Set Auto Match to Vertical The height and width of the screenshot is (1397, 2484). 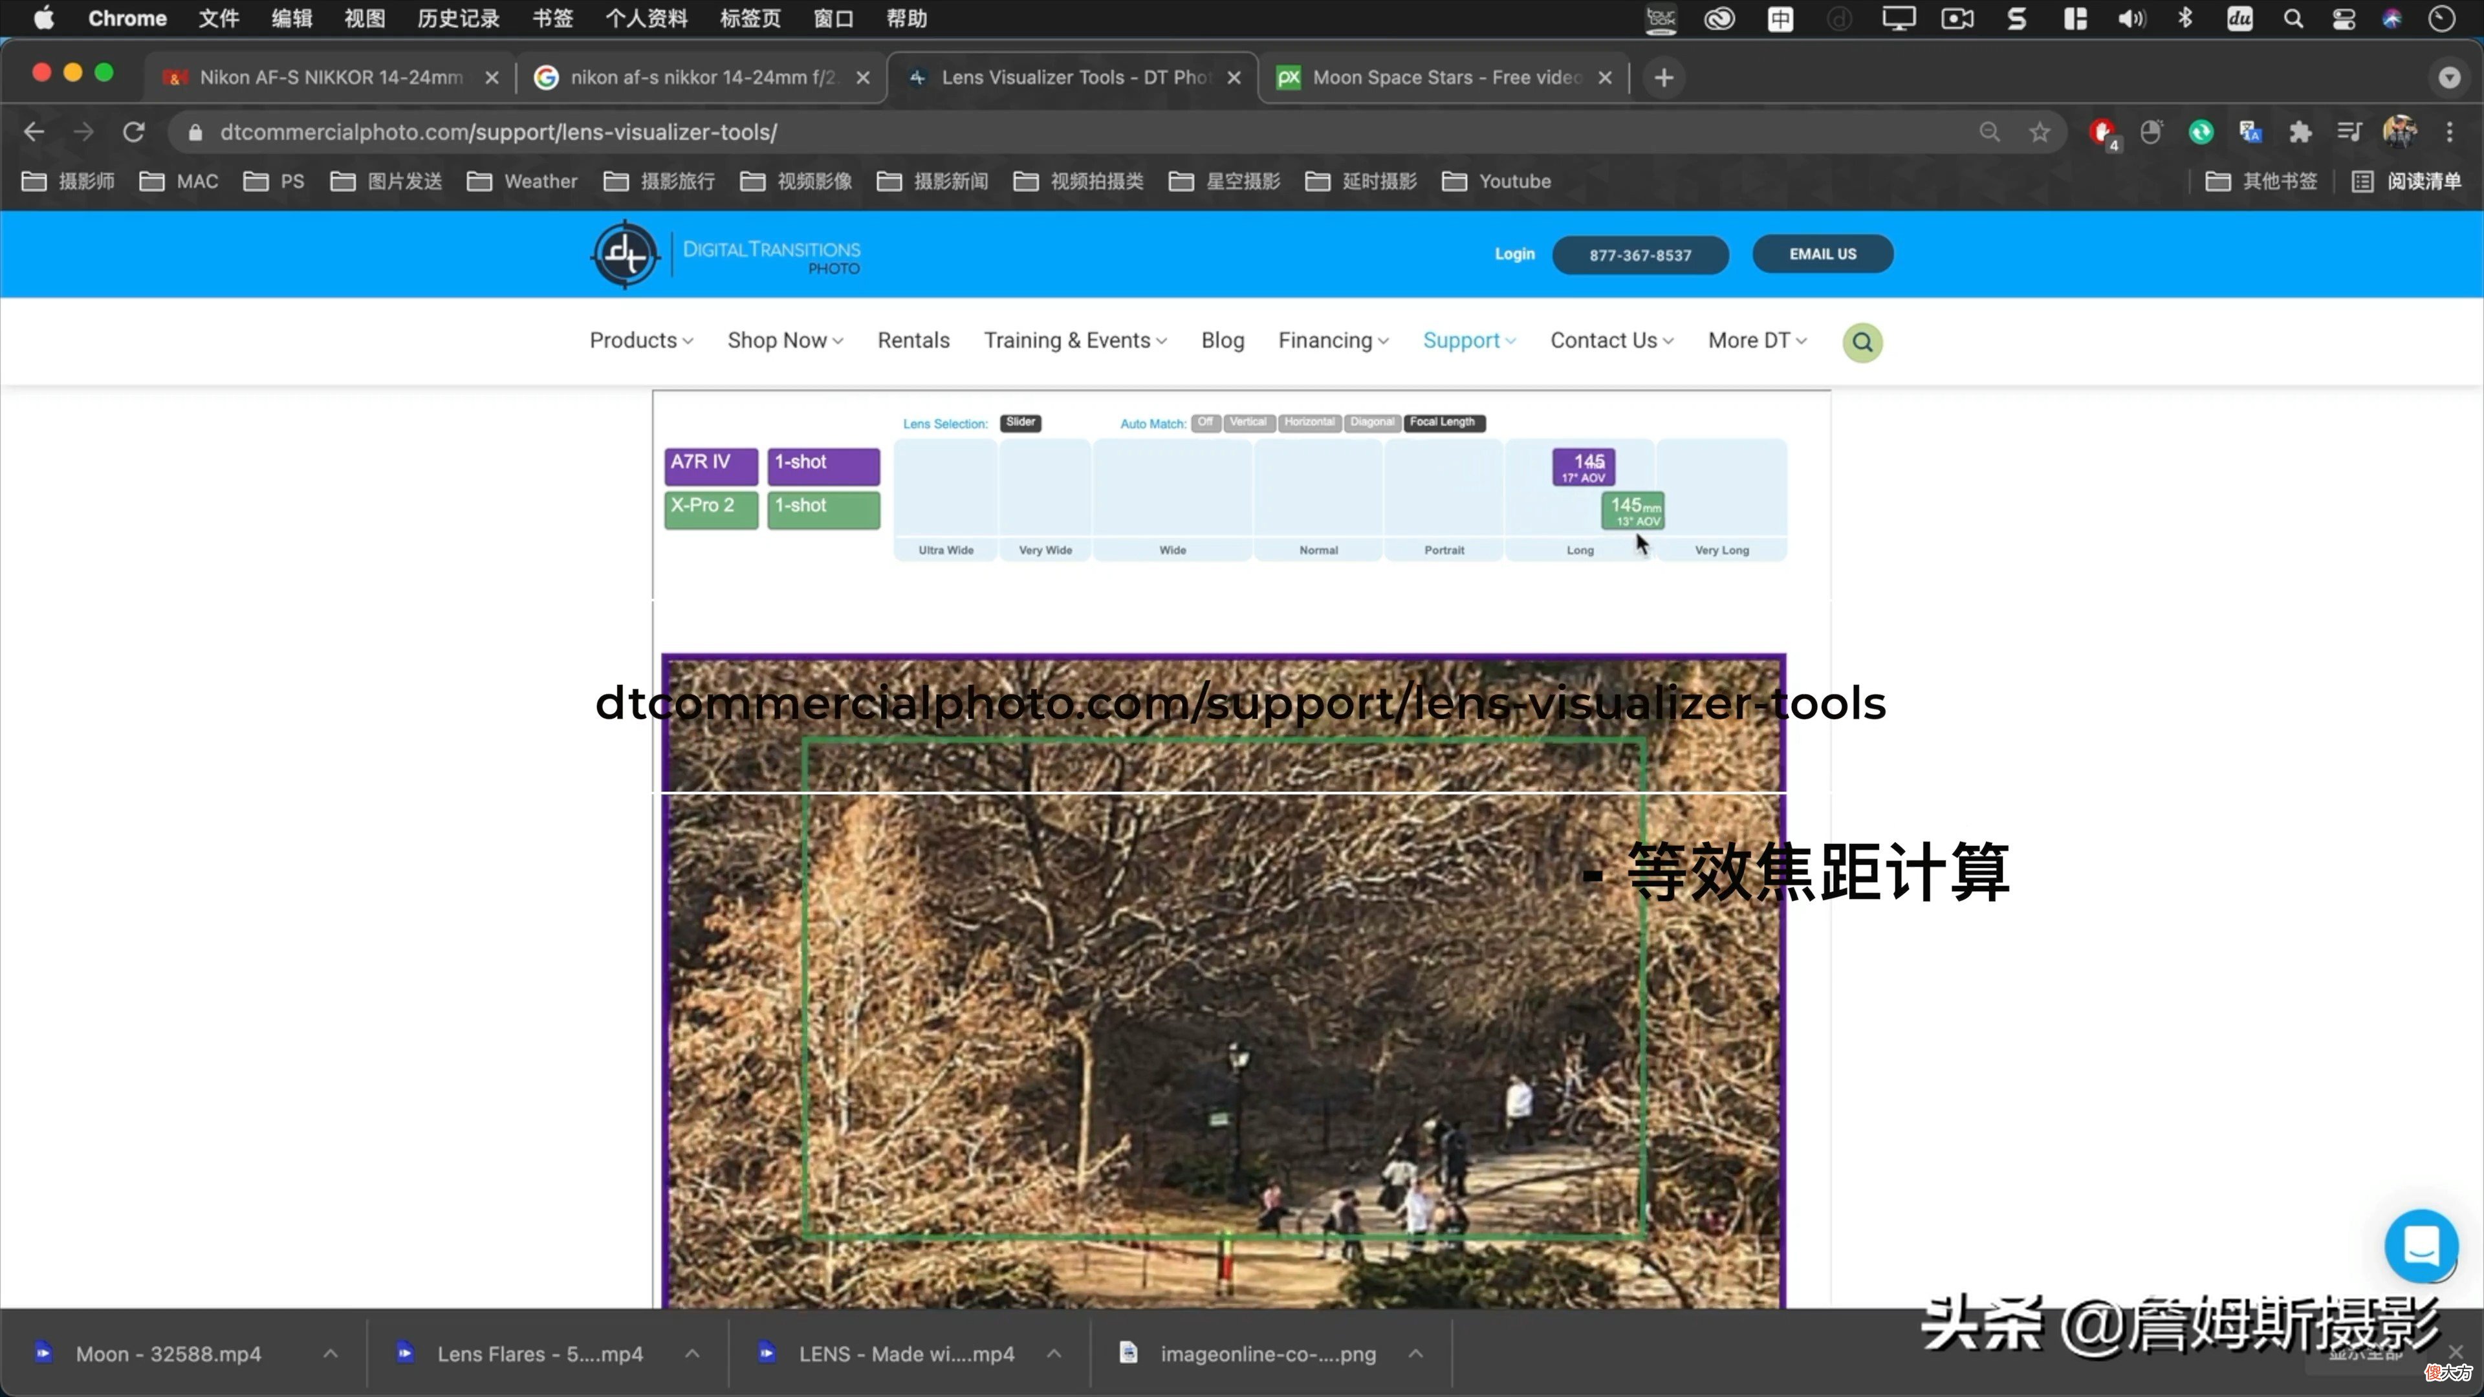tap(1248, 422)
